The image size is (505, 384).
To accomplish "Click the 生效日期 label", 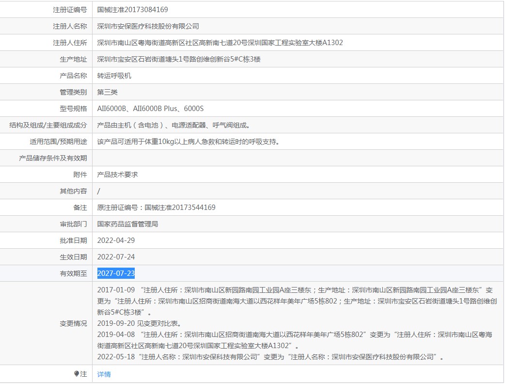I will pos(73,257).
